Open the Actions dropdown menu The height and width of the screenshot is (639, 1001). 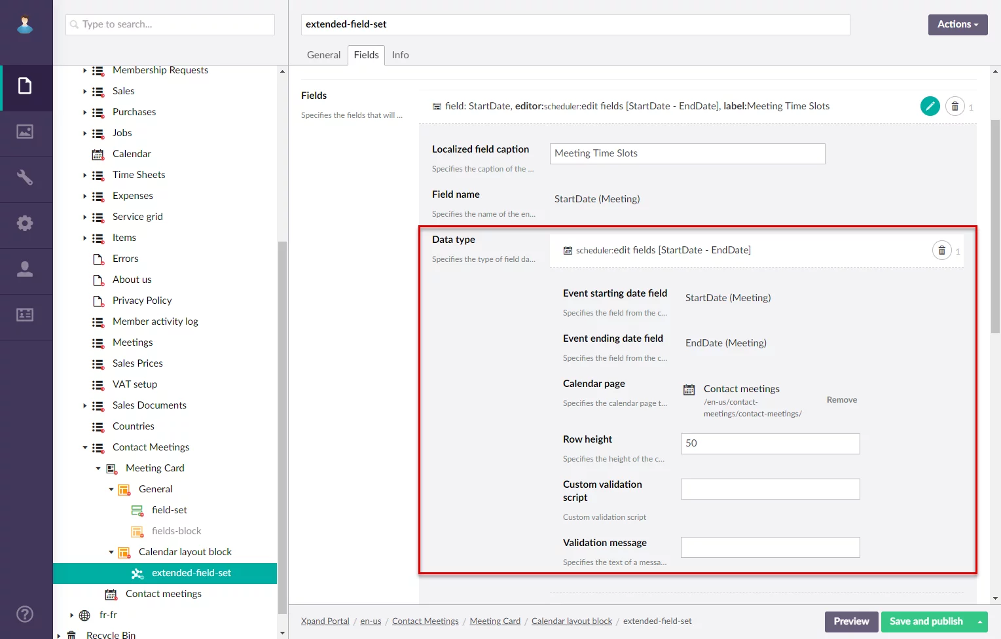[957, 24]
